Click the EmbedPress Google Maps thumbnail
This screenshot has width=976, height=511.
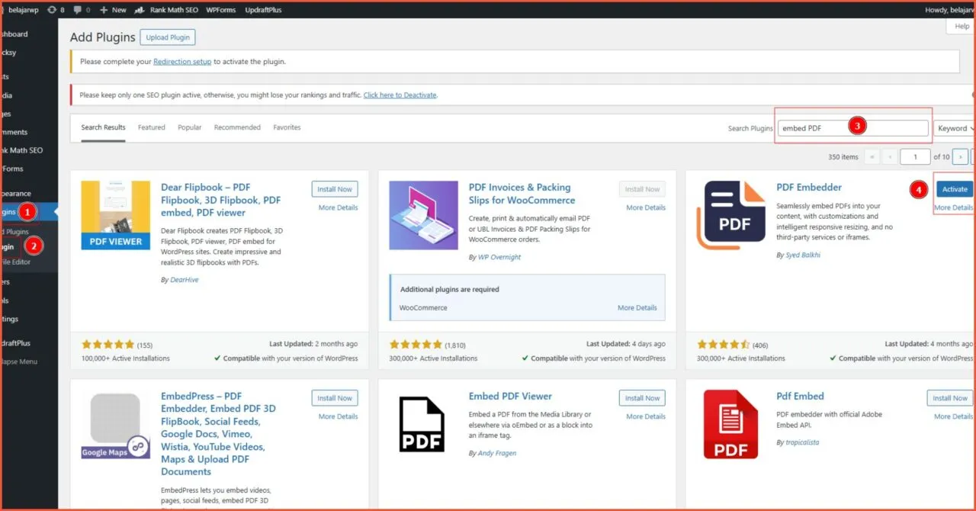(x=115, y=425)
